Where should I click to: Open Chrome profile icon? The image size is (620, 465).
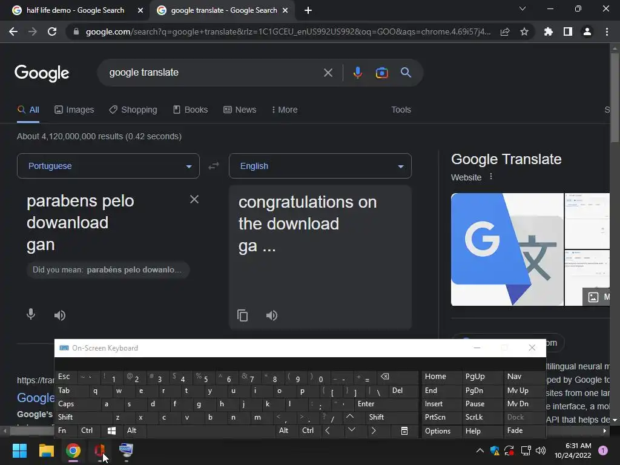pos(587,31)
